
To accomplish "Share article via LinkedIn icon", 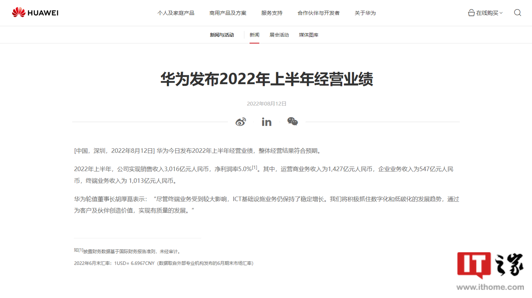I will pos(266,122).
